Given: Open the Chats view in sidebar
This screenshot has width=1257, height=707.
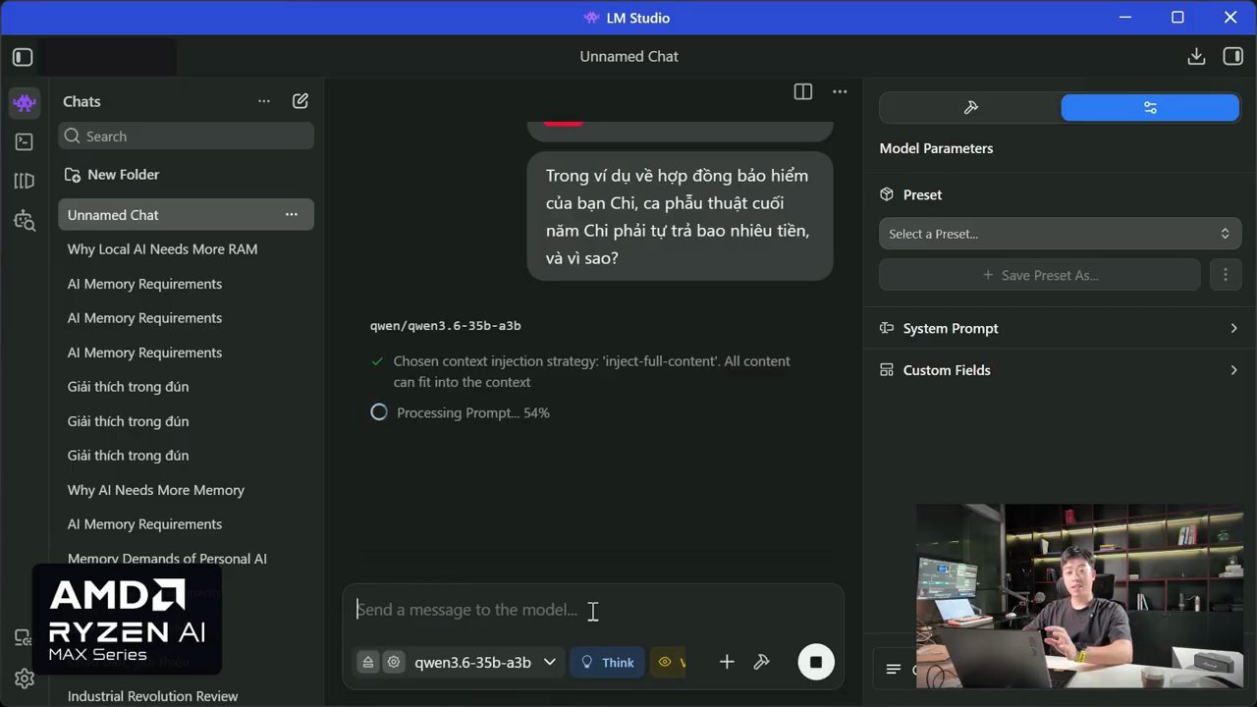Looking at the screenshot, I should [x=25, y=102].
